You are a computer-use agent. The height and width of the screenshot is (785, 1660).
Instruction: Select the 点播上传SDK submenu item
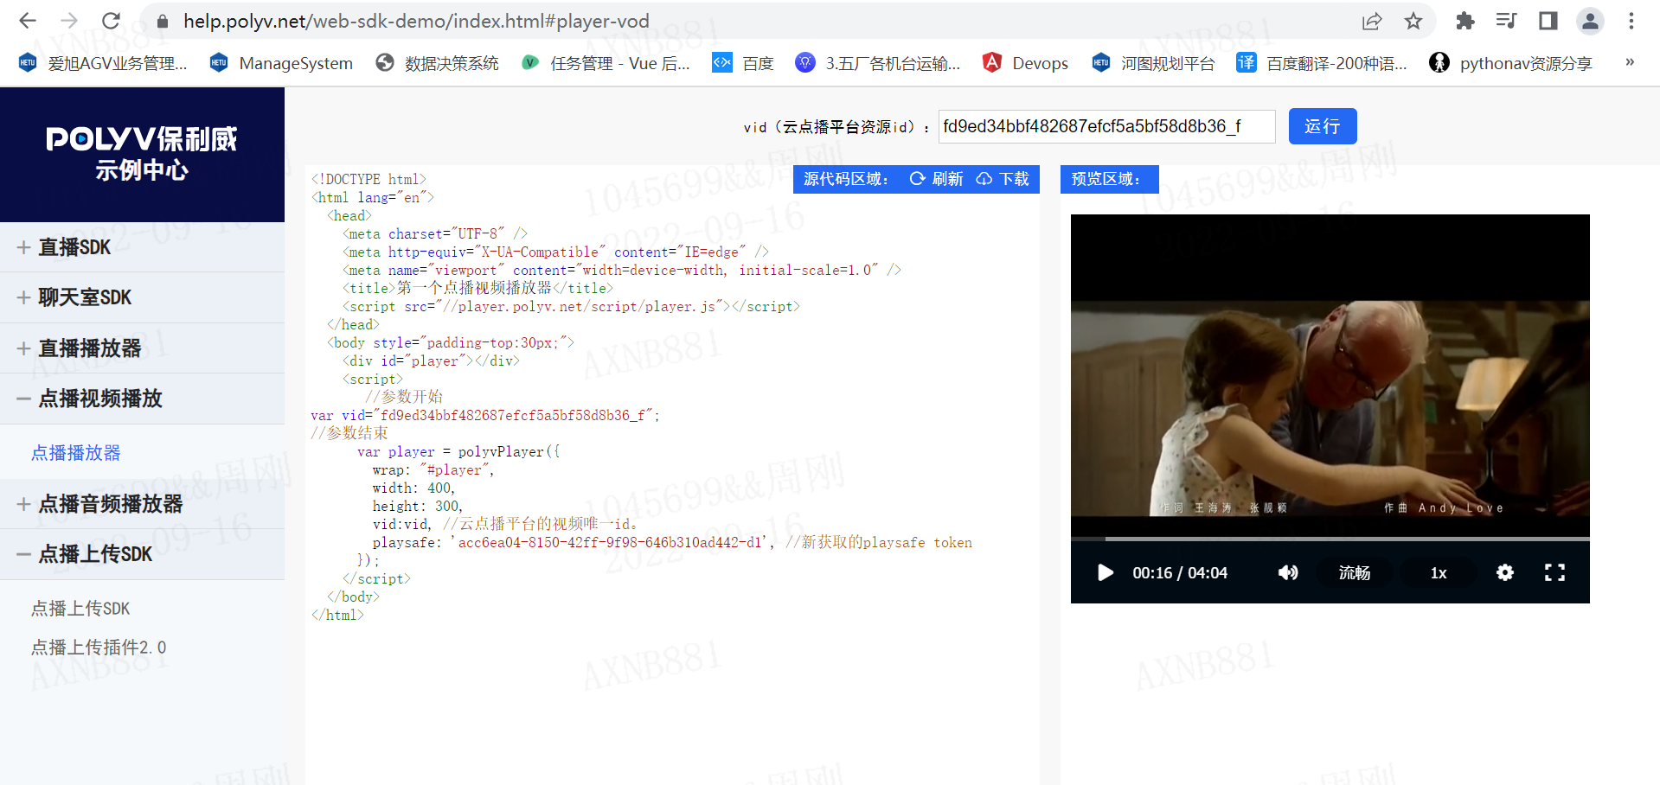click(80, 609)
